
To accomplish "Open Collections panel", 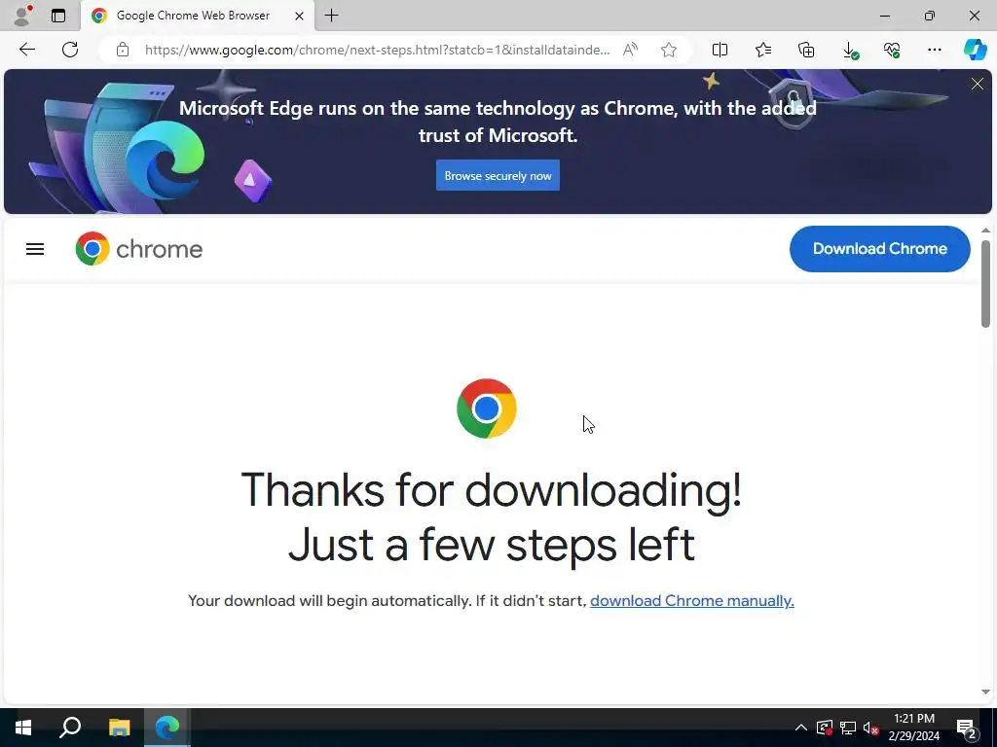I will (x=806, y=50).
